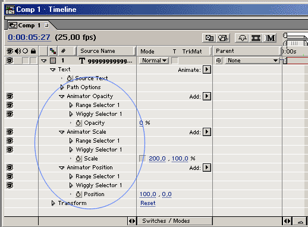Toggle the shy layers hide button

[x=242, y=38]
